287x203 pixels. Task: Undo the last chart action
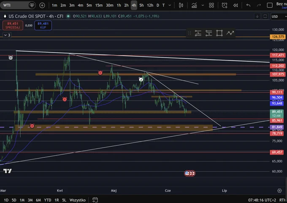(248, 5)
